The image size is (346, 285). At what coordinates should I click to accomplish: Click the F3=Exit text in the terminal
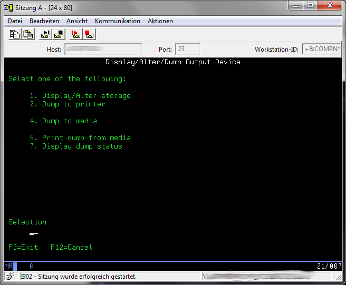click(x=23, y=247)
